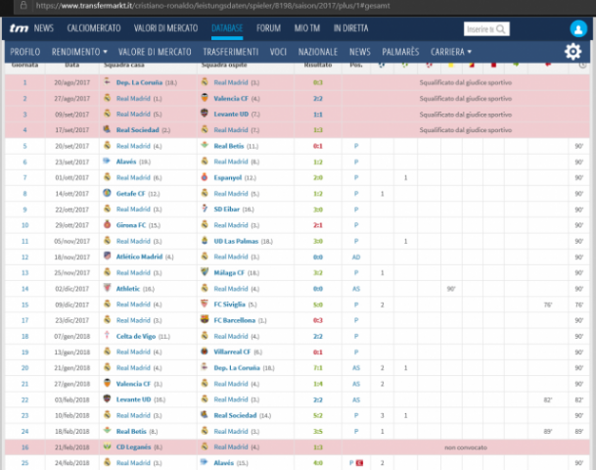The width and height of the screenshot is (596, 470).
Task: Open the Calciomercato navigation item
Action: tap(94, 28)
